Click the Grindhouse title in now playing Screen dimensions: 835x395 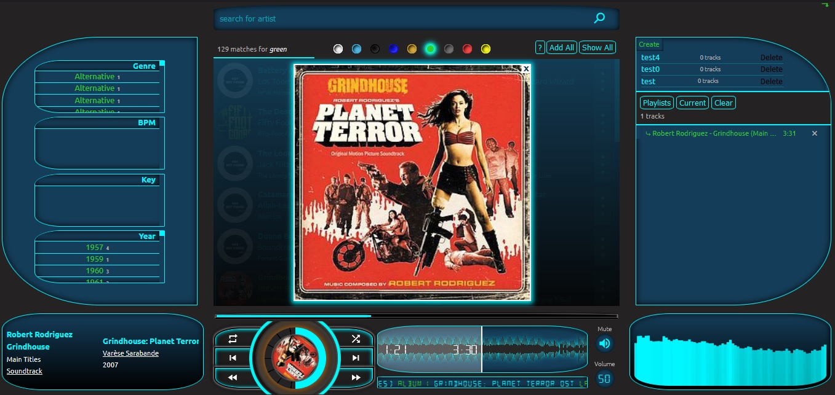click(x=28, y=347)
